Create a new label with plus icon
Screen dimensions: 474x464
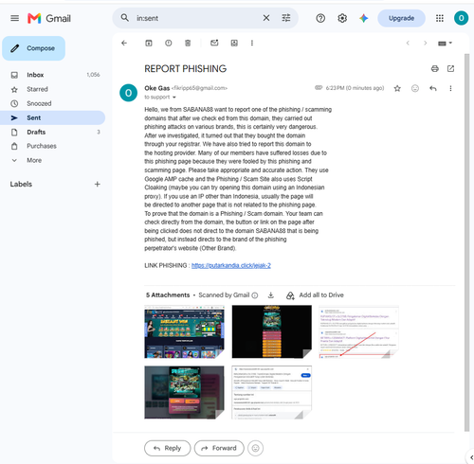coord(98,184)
